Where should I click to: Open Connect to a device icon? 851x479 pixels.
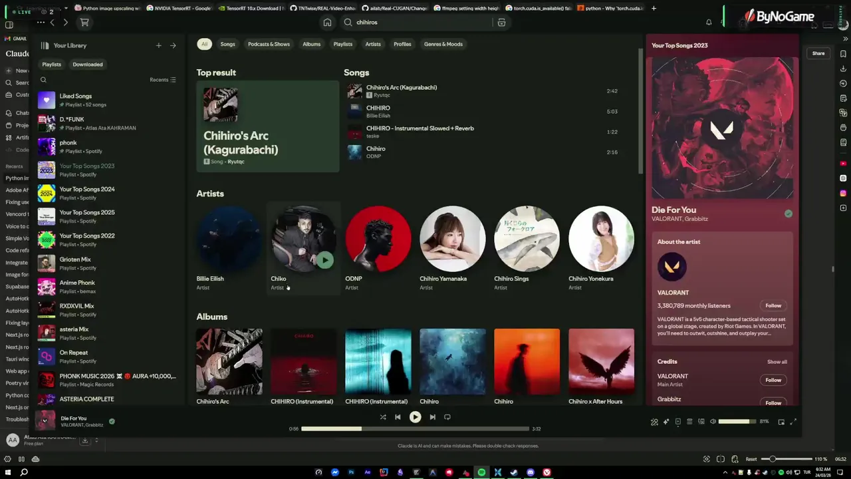click(x=701, y=422)
